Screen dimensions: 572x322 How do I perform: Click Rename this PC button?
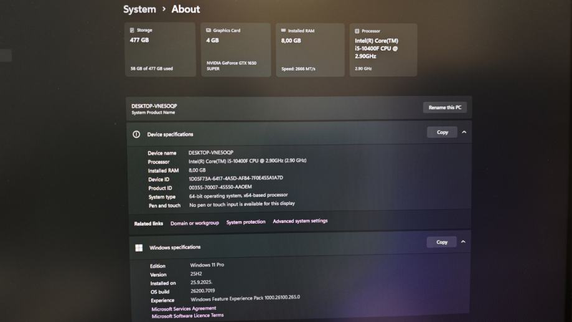(444, 107)
